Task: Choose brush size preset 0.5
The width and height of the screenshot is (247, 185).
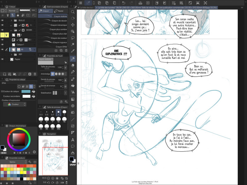Action: point(47,113)
